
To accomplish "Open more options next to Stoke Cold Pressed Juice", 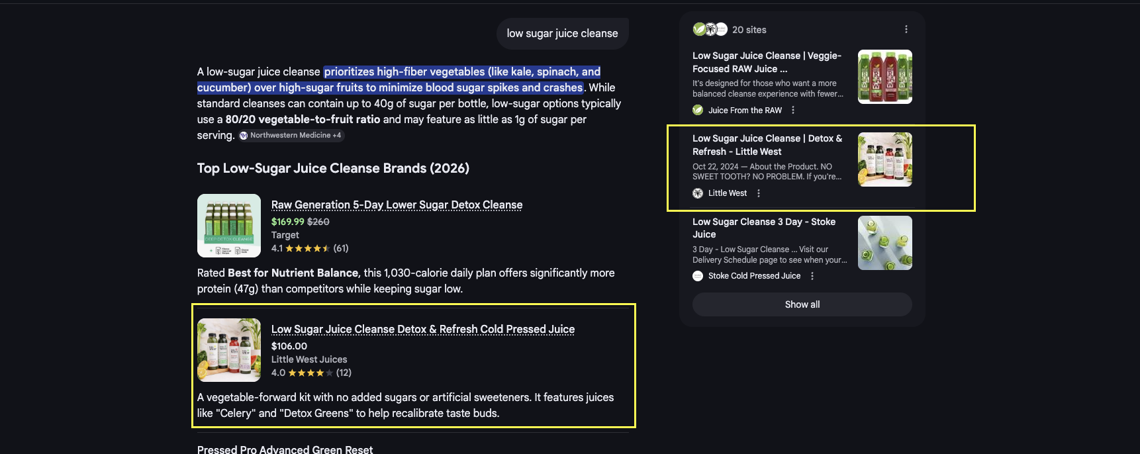I will coord(812,276).
